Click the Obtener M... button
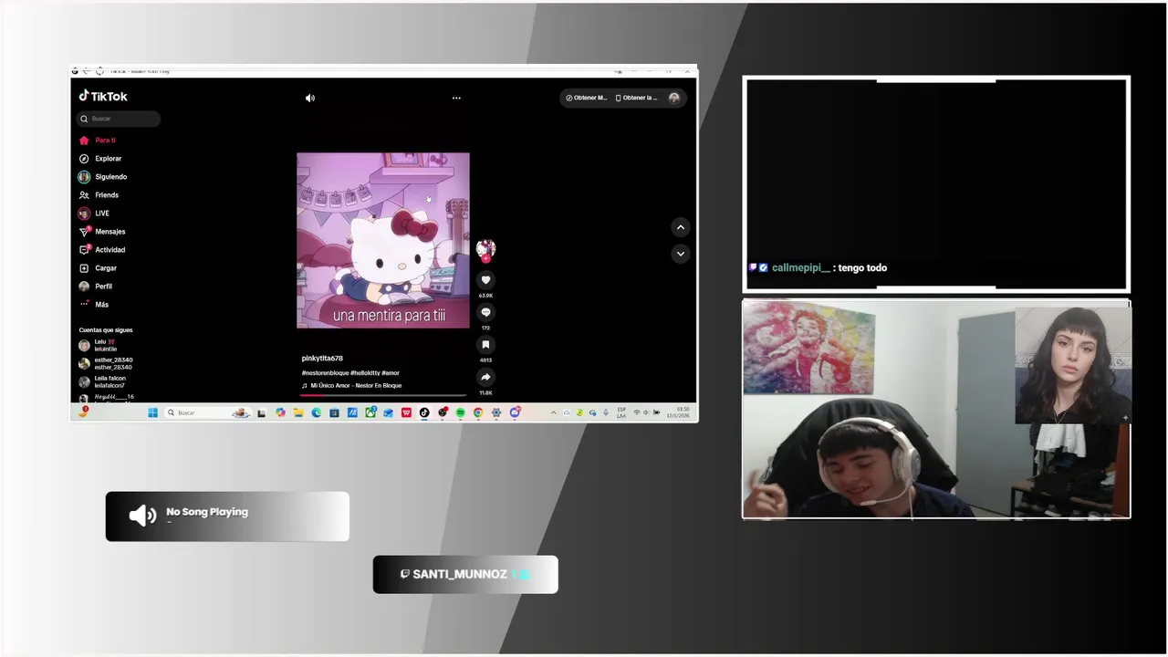1168x657 pixels. pos(586,98)
